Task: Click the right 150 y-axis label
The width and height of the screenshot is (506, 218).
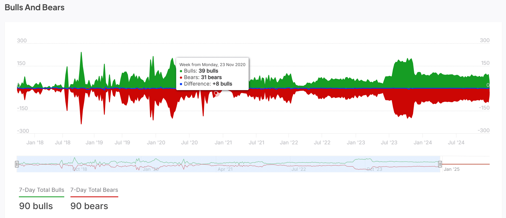Action: click(485, 63)
